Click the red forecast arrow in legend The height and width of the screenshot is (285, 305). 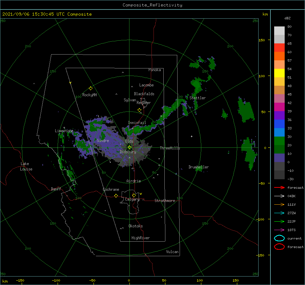(279, 187)
